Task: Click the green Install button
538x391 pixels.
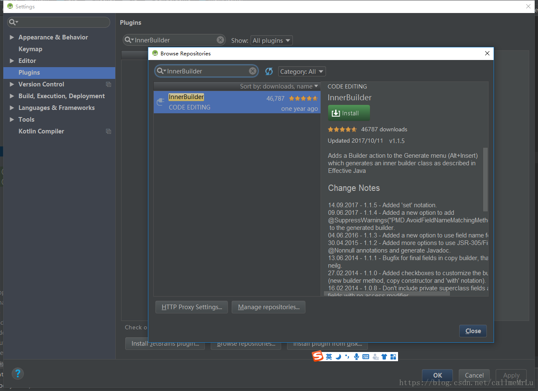Action: [349, 113]
